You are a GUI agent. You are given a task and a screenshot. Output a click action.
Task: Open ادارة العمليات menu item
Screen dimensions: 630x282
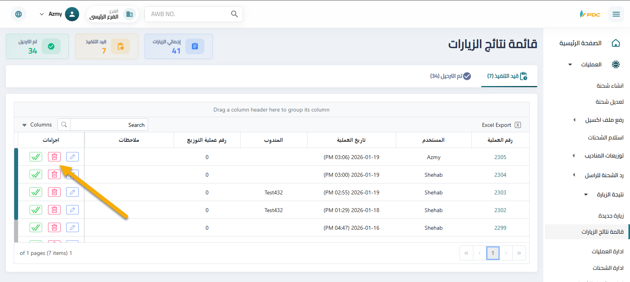coord(608,251)
